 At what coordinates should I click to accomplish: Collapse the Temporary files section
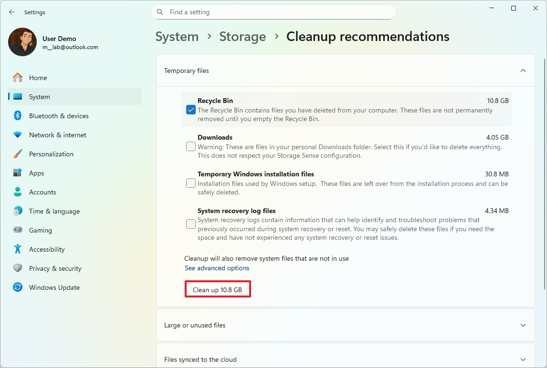click(x=523, y=71)
